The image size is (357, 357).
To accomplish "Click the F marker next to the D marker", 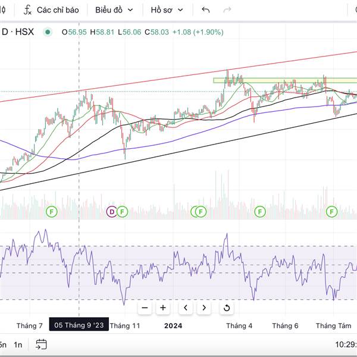I will (x=122, y=211).
